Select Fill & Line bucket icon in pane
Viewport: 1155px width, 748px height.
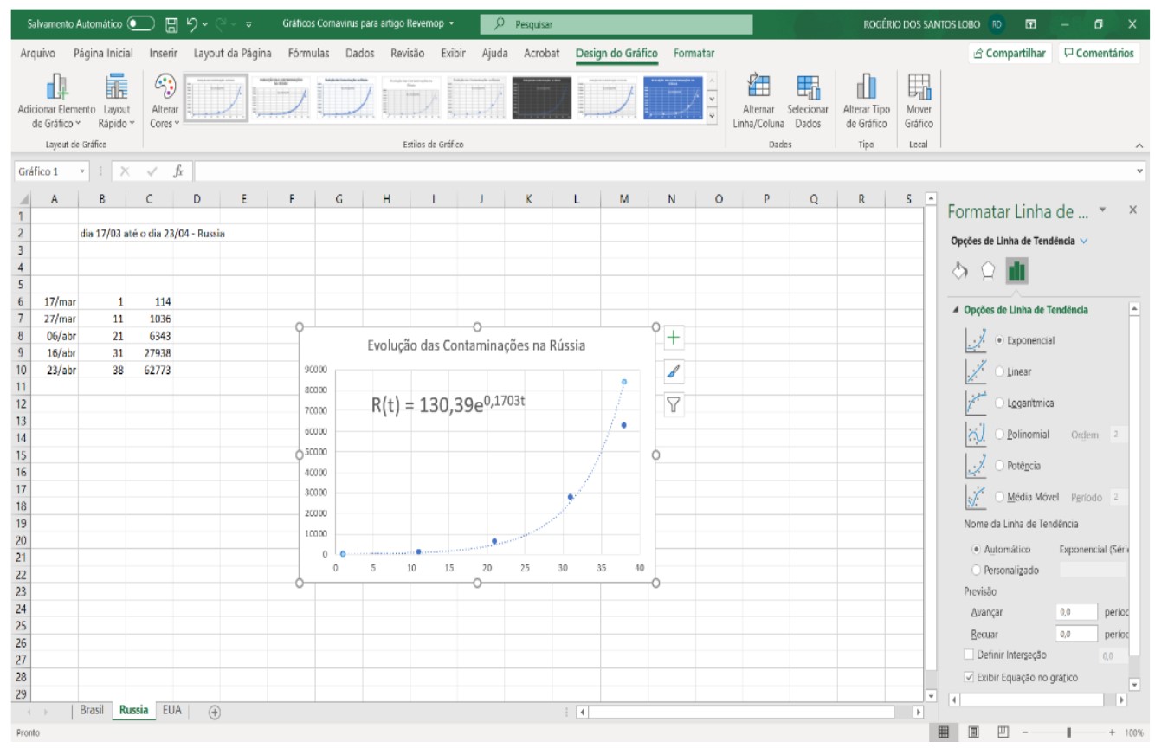pos(959,272)
